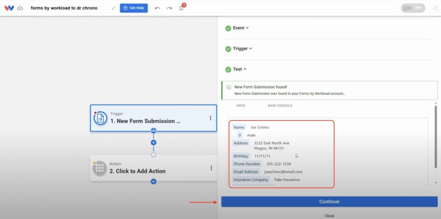Toggle the workflow OFF switch on
This screenshot has height=219, width=441.
tap(413, 8)
